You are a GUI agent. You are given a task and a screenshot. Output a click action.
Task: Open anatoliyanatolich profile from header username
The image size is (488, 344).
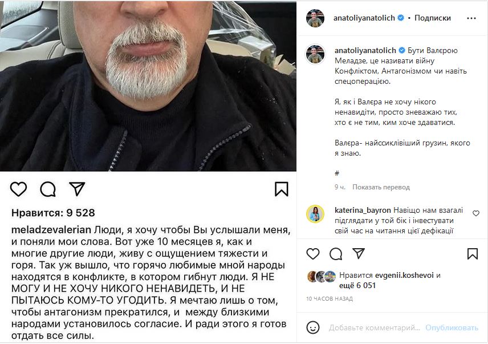[364, 18]
